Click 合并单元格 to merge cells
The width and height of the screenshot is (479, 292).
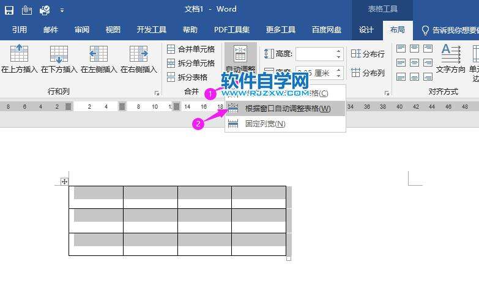pos(191,49)
